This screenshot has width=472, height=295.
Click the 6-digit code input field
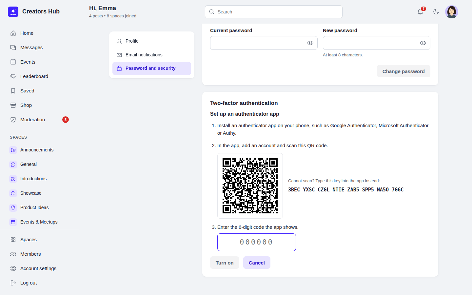pos(257,242)
